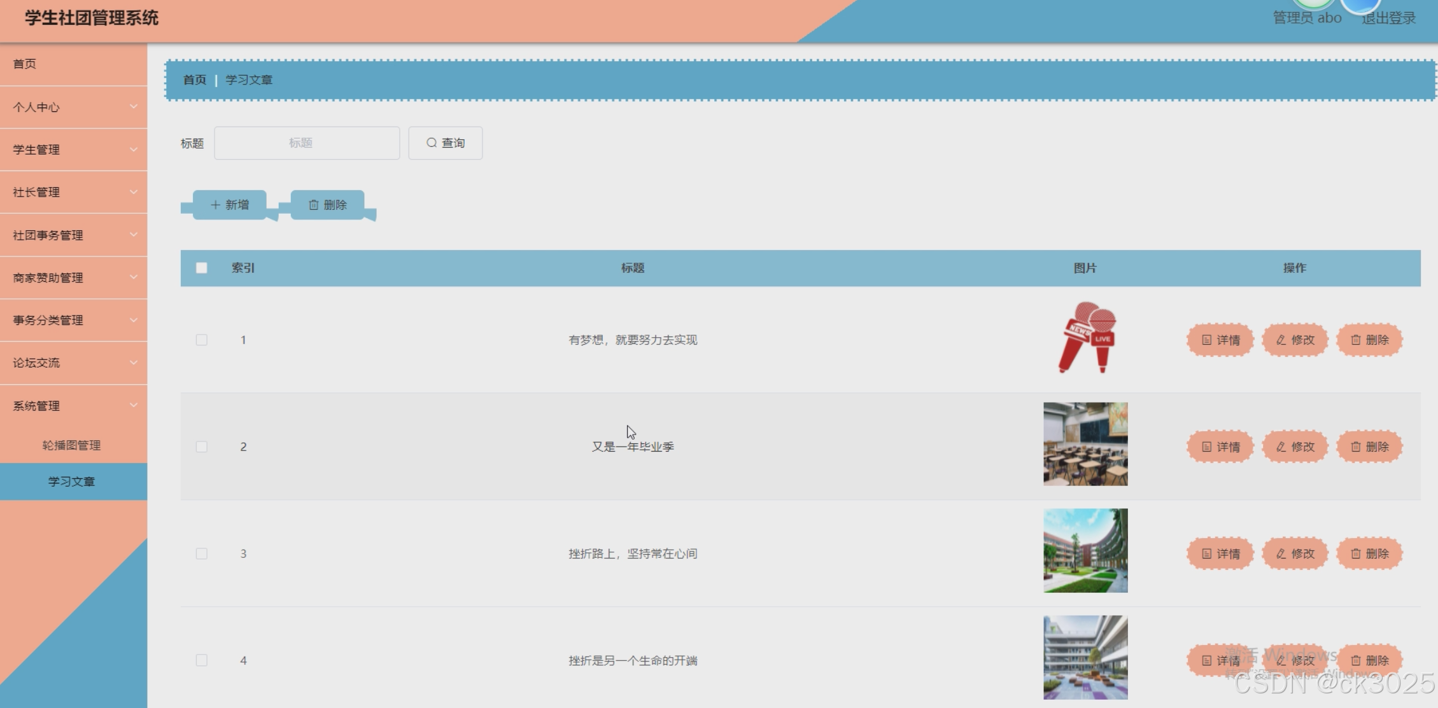The image size is (1438, 708).
Task: Click the search magnifier 查询 button
Action: [x=445, y=143]
